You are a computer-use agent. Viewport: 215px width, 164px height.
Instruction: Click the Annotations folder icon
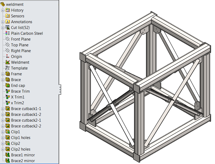pyautogui.click(x=8, y=22)
